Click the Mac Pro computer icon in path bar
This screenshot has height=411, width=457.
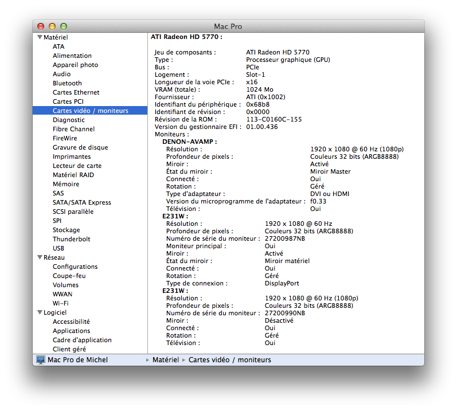pyautogui.click(x=41, y=360)
